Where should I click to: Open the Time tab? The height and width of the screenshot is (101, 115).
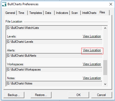(x=22, y=13)
